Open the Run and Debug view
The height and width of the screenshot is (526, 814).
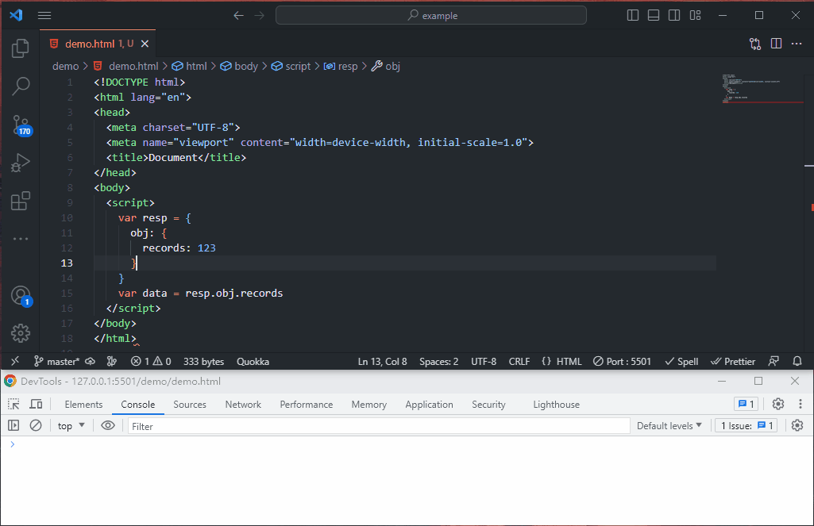[21, 163]
